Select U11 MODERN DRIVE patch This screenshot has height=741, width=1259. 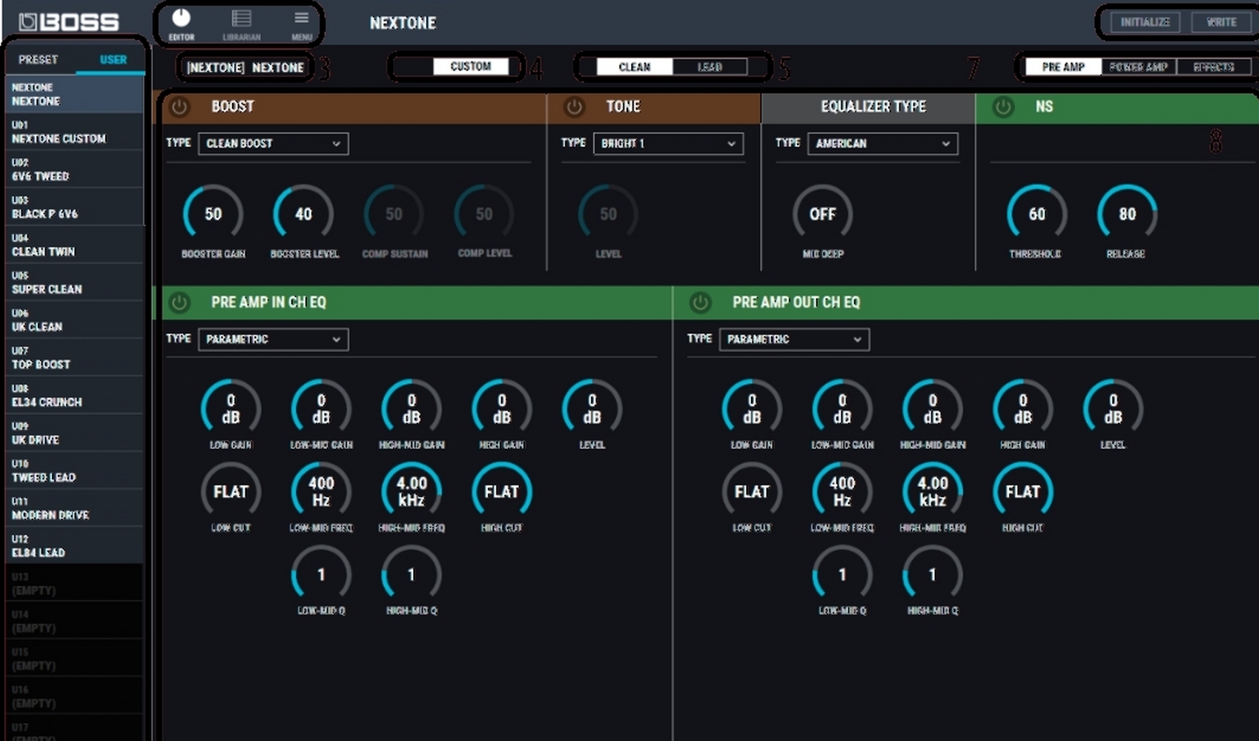pyautogui.click(x=74, y=508)
